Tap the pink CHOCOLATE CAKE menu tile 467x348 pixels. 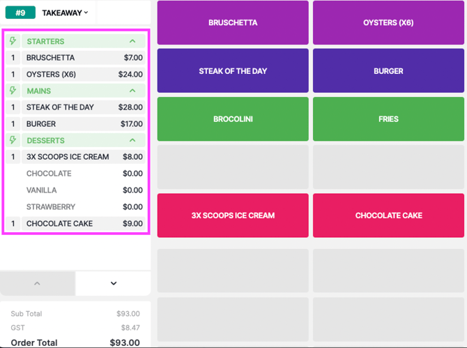click(x=388, y=215)
